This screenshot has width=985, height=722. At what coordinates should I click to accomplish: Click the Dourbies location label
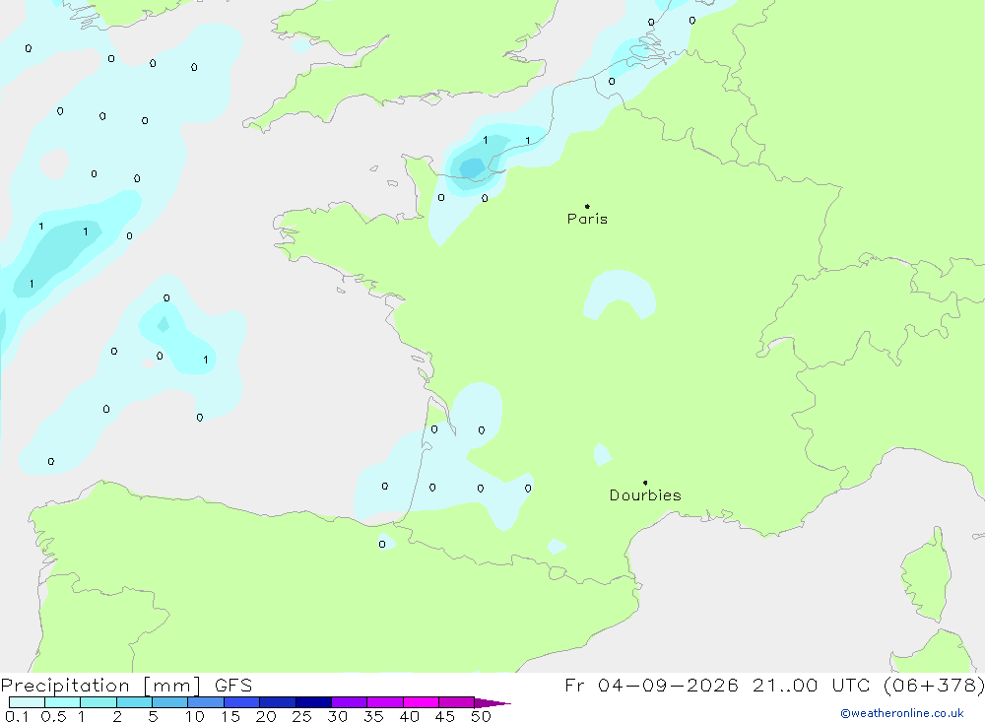(645, 495)
